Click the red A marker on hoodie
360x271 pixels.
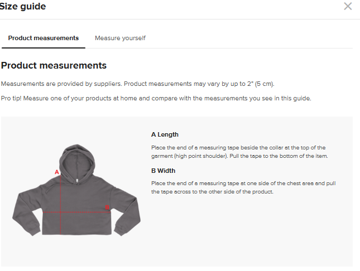[57, 172]
